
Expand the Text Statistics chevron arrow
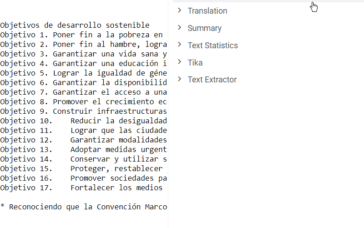click(180, 45)
